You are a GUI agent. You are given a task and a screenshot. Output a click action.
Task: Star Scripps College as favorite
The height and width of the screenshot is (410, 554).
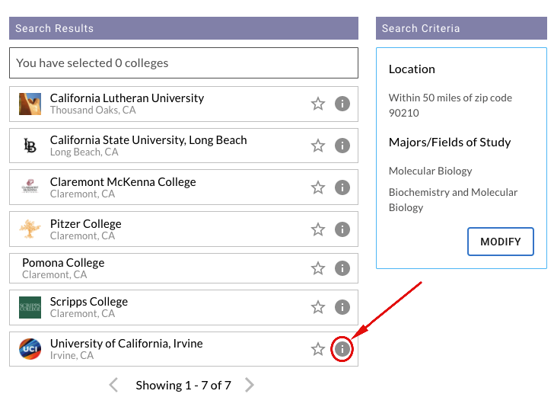pos(318,306)
